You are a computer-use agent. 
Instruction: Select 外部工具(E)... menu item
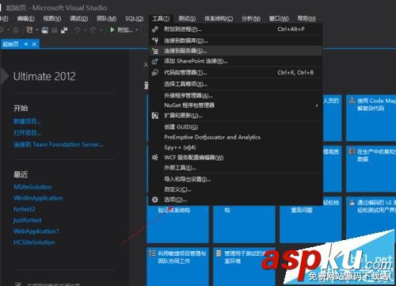[x=236, y=168]
